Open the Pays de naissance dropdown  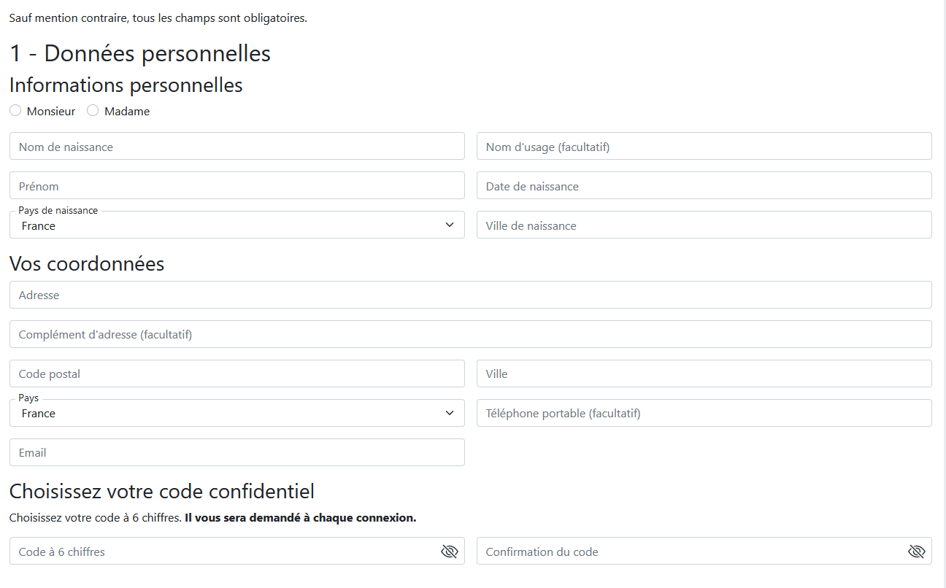237,225
